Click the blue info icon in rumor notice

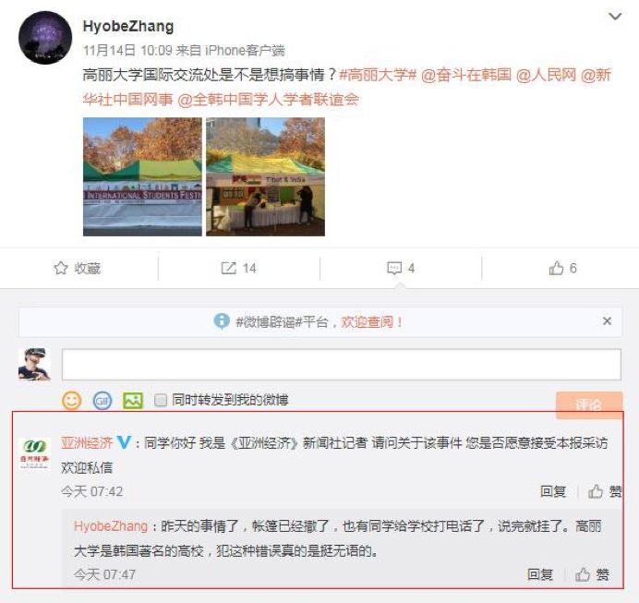(222, 321)
